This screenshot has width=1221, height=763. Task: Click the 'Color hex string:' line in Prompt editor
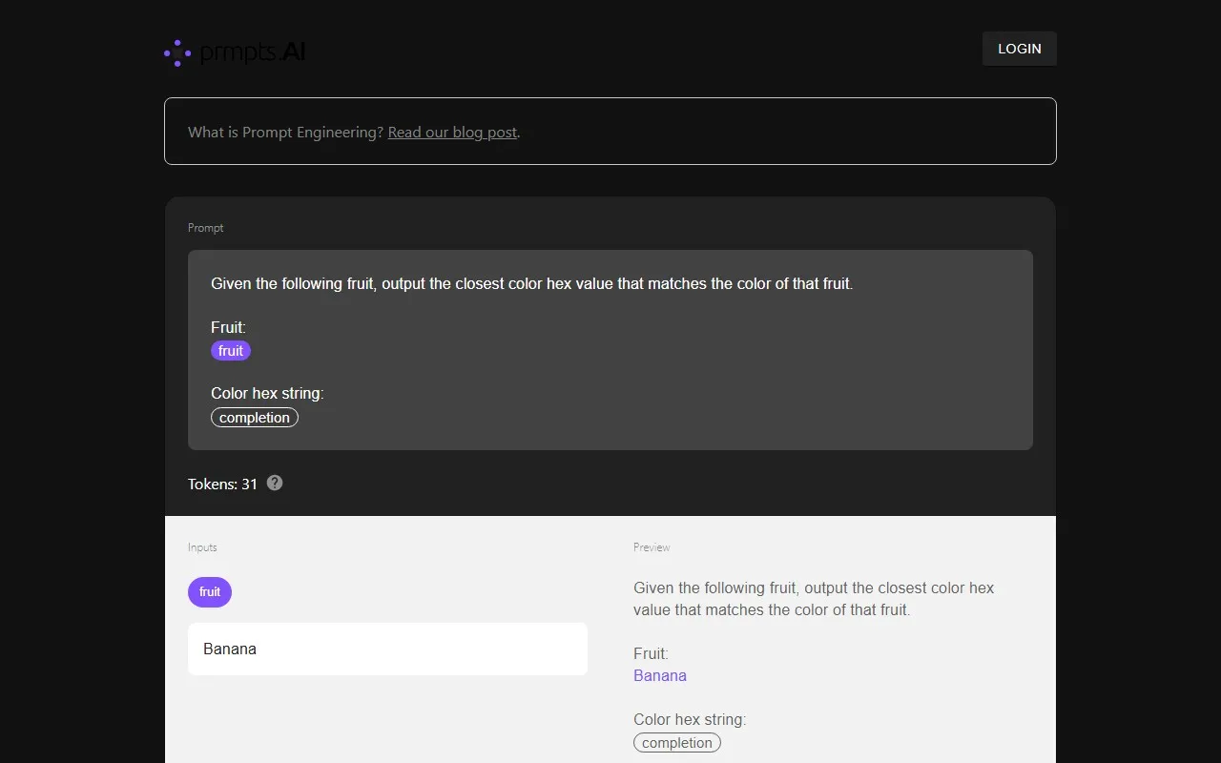coord(267,393)
